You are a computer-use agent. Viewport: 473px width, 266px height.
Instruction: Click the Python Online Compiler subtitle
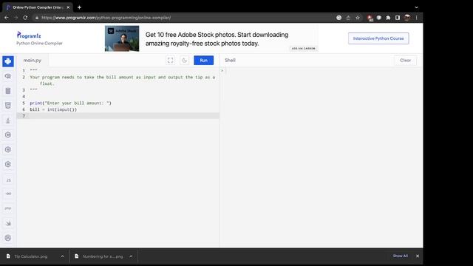39,43
